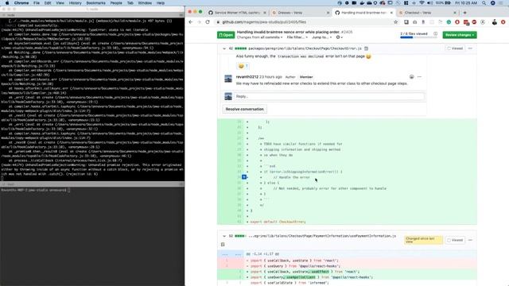The height and width of the screenshot is (286, 509).
Task: Click the CheckoutError.js file path link
Action: coord(305,48)
